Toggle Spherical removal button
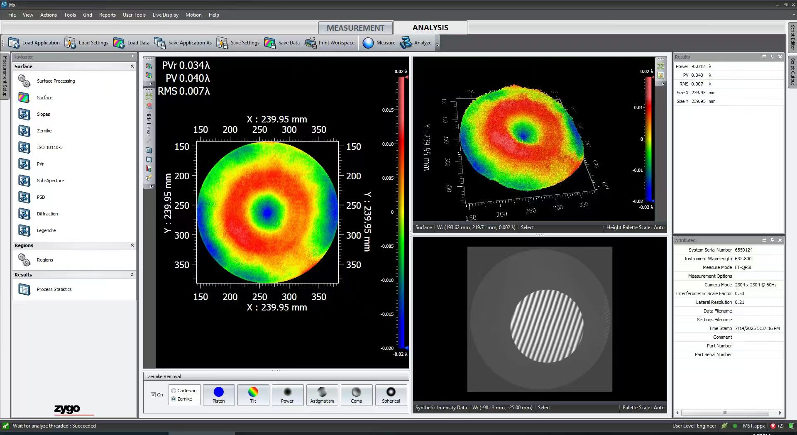This screenshot has width=797, height=435. (x=391, y=395)
